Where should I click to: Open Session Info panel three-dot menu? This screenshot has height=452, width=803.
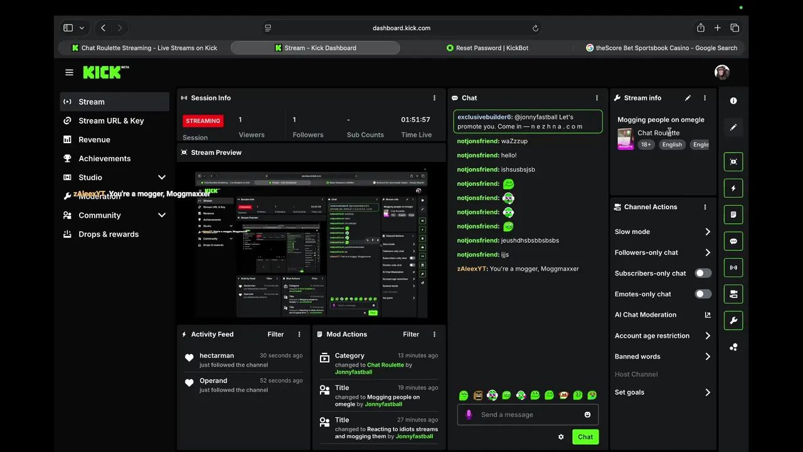click(434, 98)
